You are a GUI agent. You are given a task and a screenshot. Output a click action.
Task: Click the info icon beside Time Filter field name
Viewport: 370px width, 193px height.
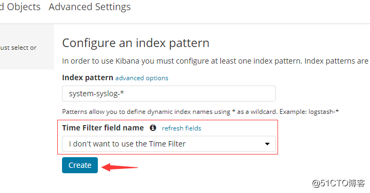point(153,128)
